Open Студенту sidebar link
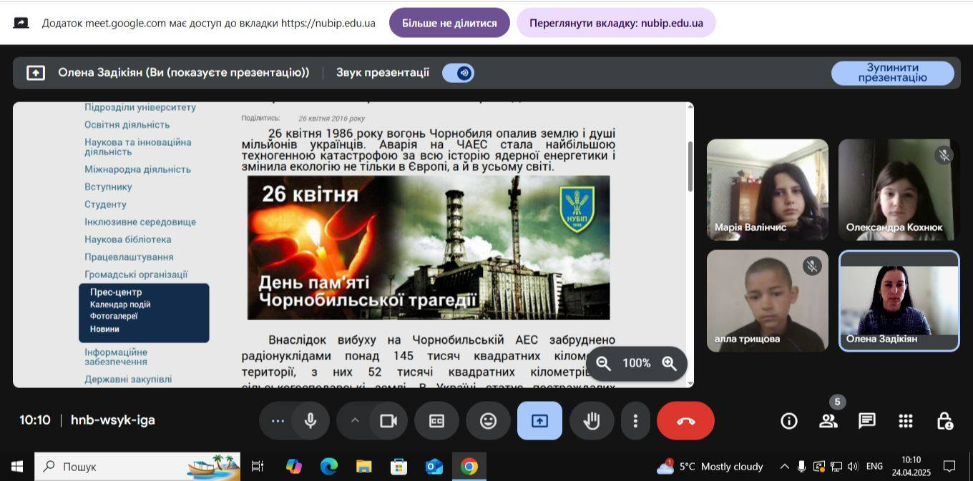The height and width of the screenshot is (481, 973). tap(105, 204)
